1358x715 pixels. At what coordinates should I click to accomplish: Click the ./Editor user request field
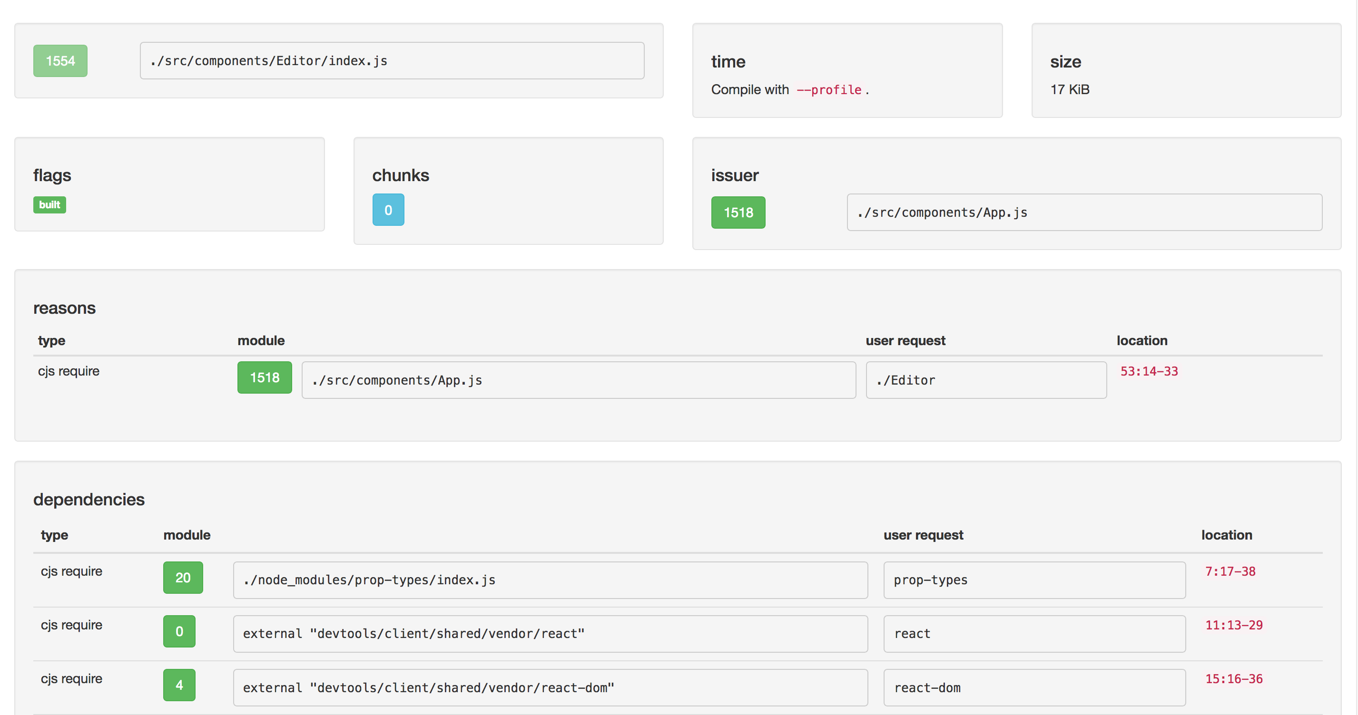tap(985, 380)
